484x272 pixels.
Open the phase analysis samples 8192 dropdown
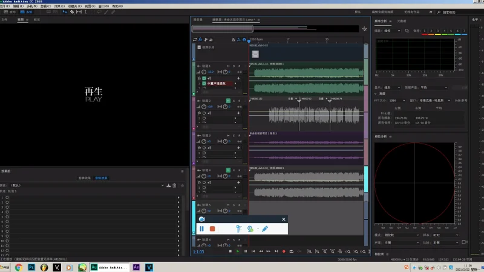point(445,235)
